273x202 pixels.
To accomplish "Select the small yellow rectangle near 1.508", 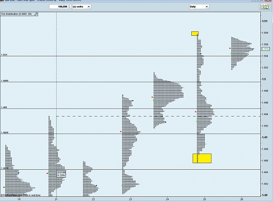I will coord(195,34).
